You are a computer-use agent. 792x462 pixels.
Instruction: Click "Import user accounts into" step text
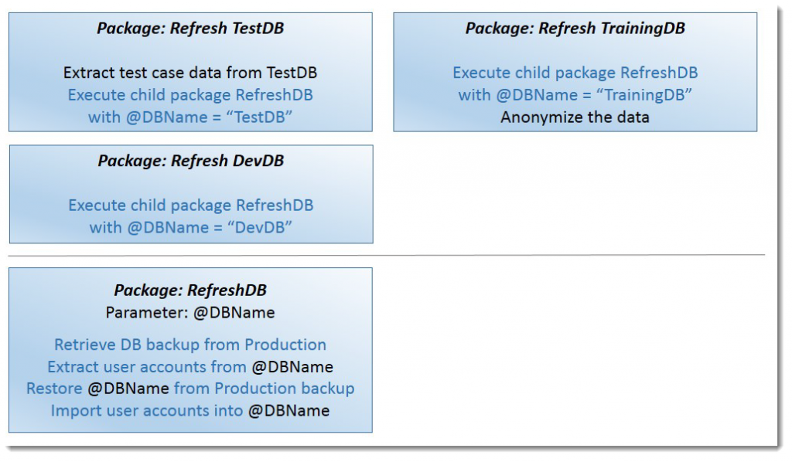pyautogui.click(x=147, y=410)
